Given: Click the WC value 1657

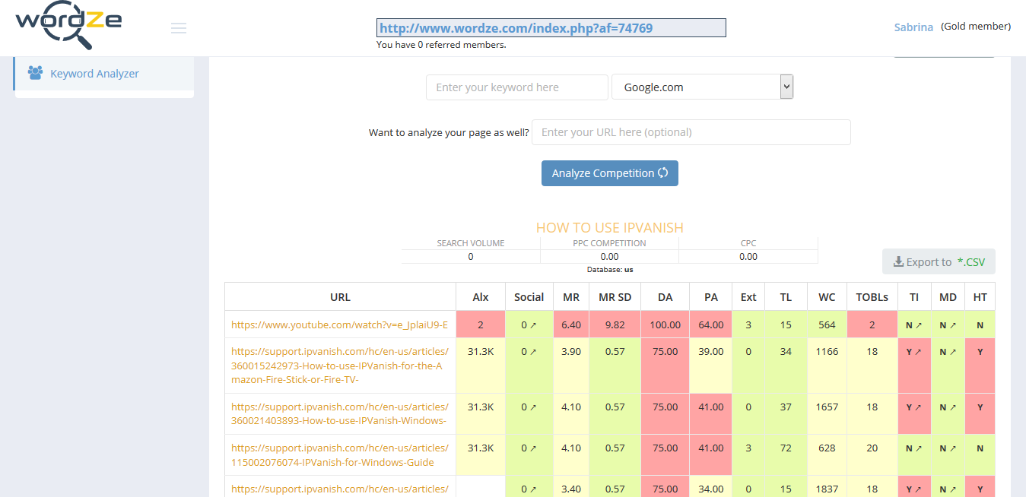Looking at the screenshot, I should 827,407.
